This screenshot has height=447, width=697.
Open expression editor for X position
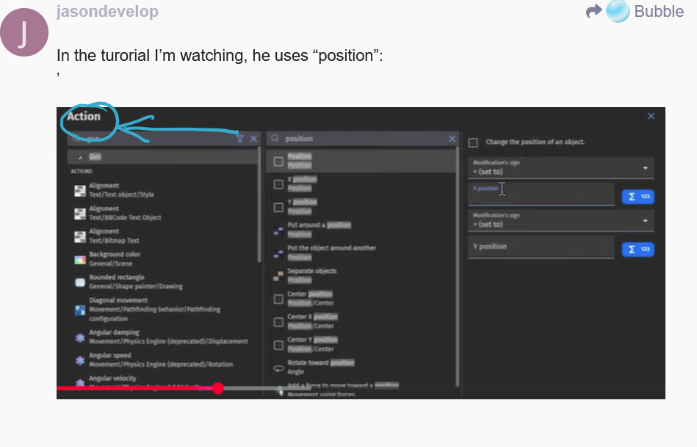638,196
